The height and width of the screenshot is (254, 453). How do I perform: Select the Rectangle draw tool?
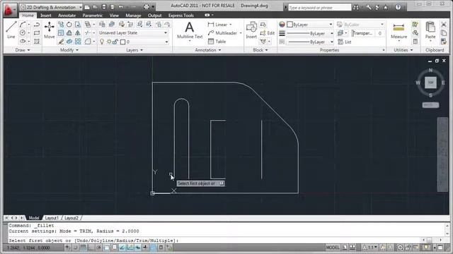pos(37,33)
